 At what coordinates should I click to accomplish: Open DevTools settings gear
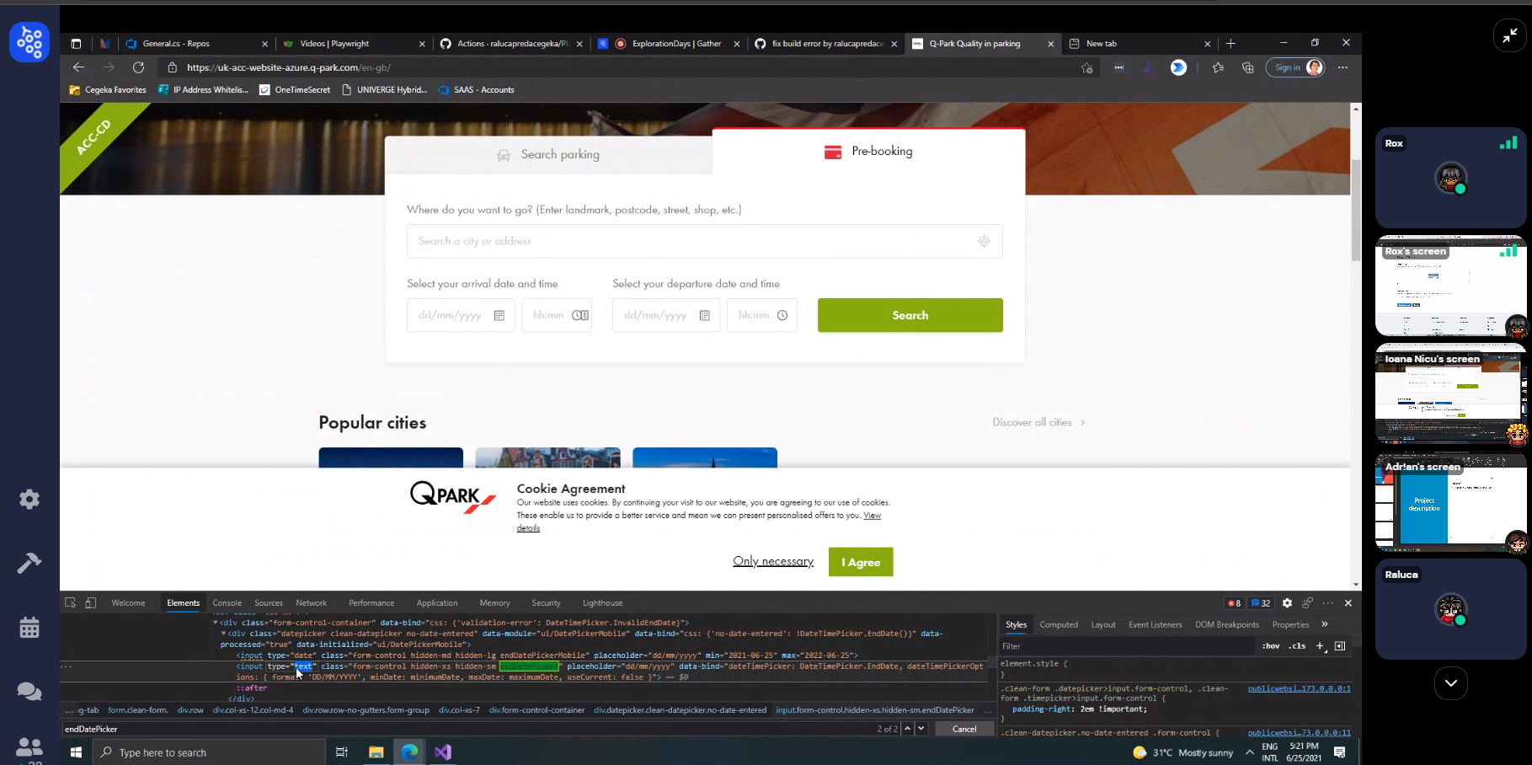click(x=1287, y=603)
